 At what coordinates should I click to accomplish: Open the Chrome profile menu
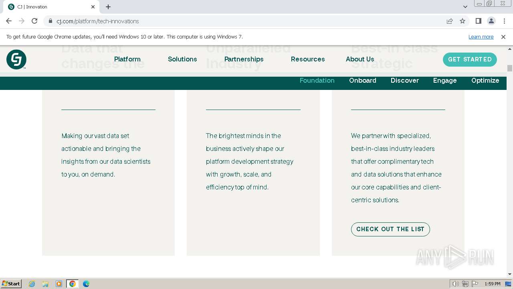[491, 21]
